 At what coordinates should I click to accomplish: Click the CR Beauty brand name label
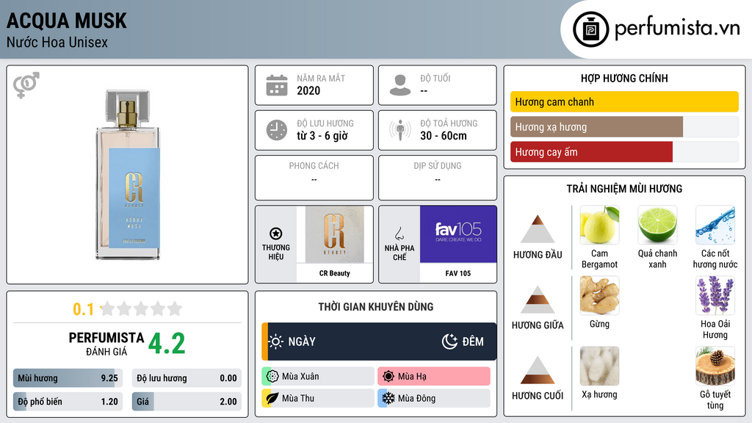(x=334, y=273)
